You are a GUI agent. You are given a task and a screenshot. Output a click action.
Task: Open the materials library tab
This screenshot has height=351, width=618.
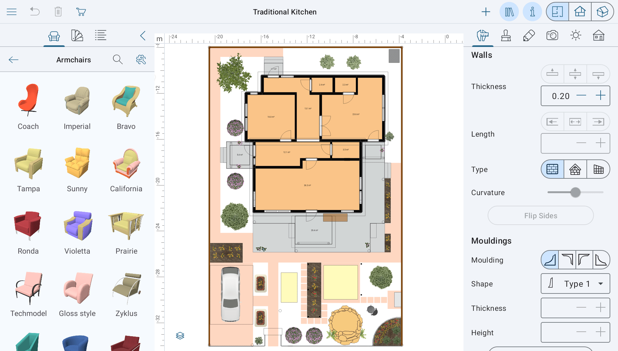77,36
